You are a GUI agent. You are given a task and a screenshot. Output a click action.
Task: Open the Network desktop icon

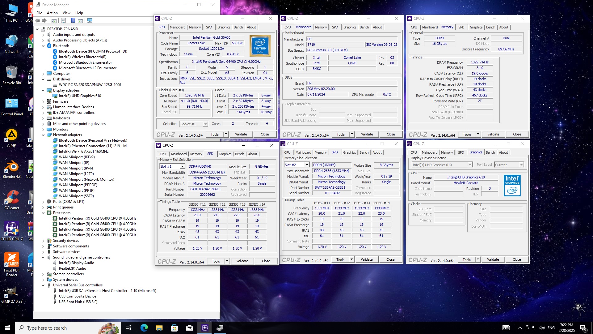[11, 44]
